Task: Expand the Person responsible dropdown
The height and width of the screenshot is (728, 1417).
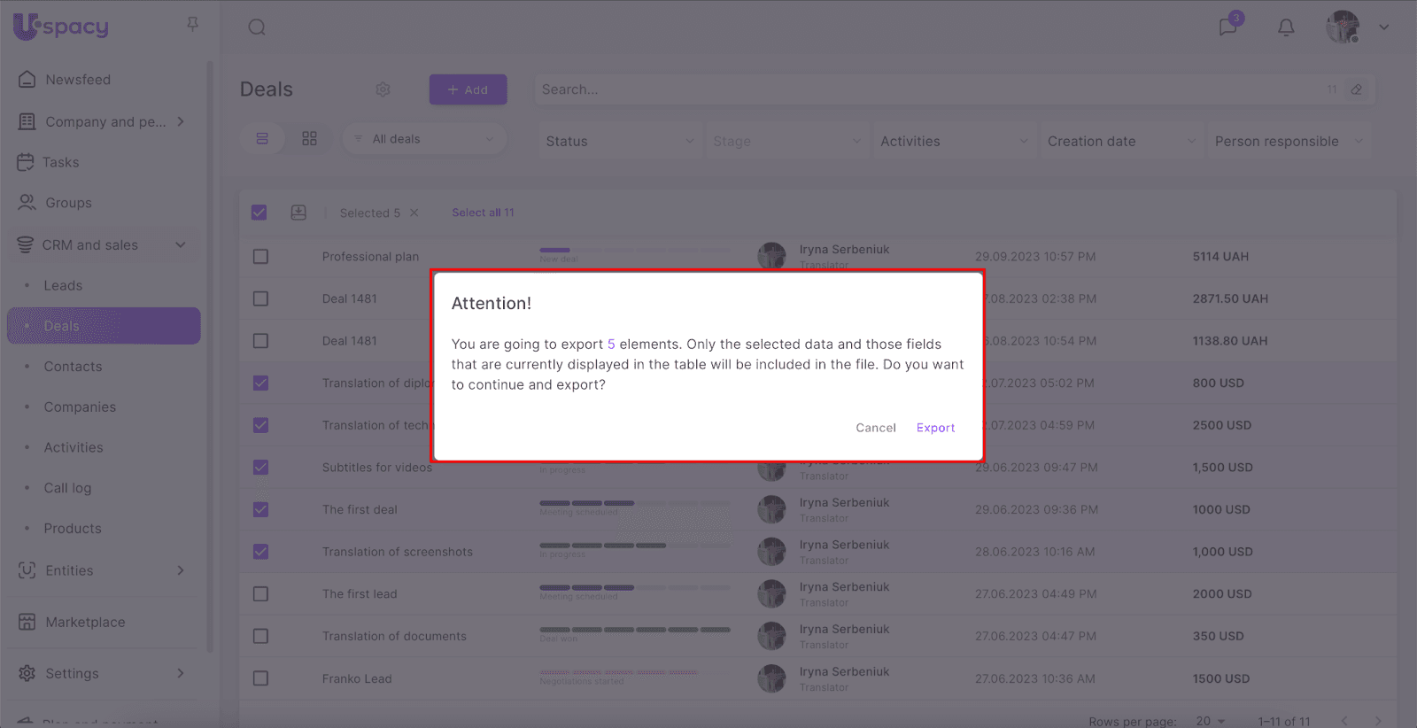Action: (1289, 141)
